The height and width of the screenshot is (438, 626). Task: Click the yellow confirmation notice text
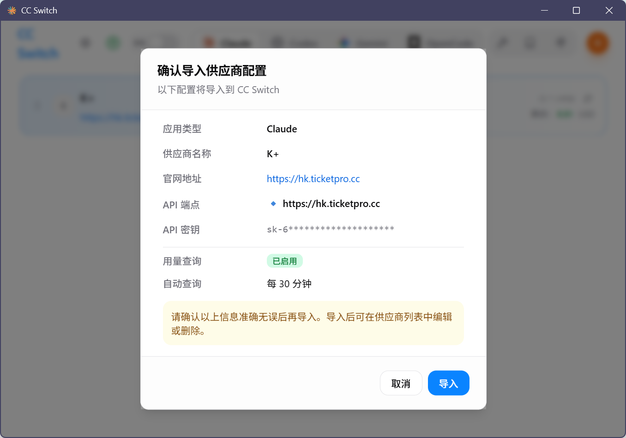(312, 324)
